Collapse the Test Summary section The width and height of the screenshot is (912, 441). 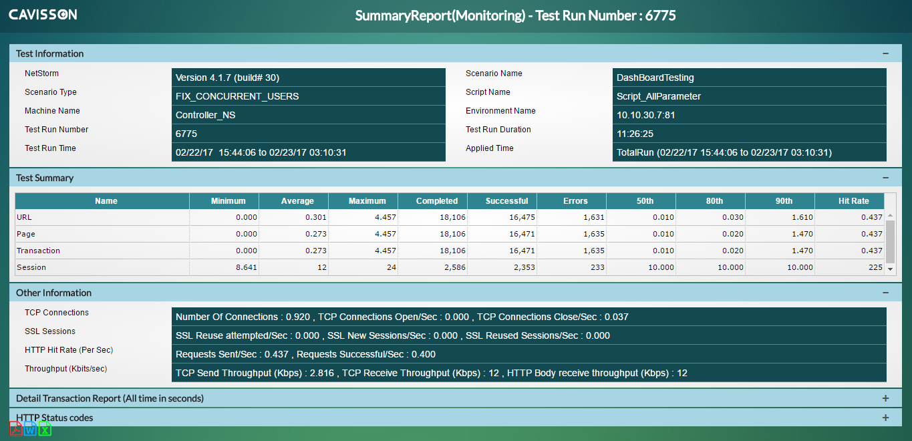885,178
